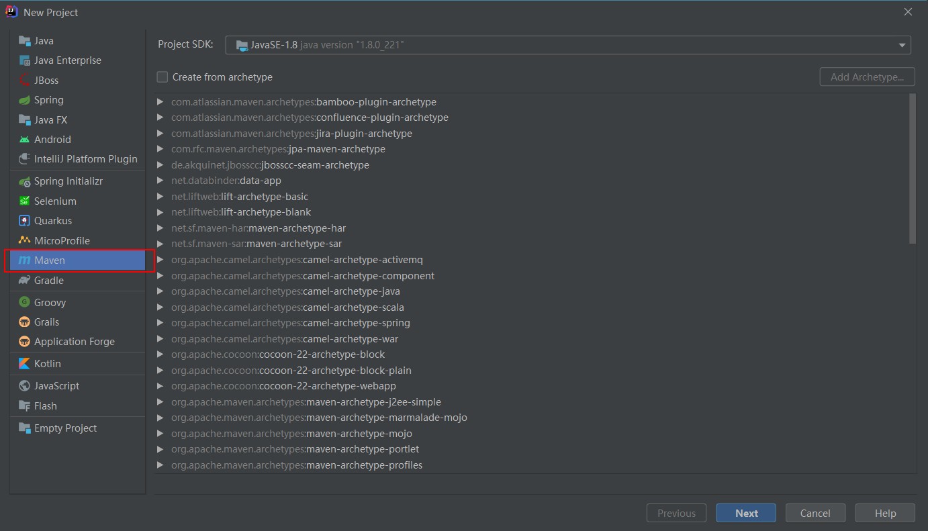Select camel-archetype-spring row
Screen dimensions: 928x531
[x=532, y=323]
